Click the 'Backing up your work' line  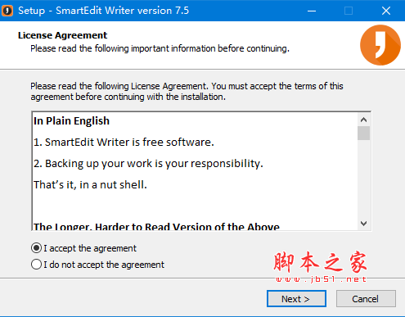(148, 164)
